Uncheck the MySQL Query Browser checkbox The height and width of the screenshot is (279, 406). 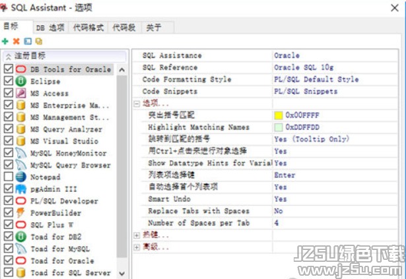tap(9, 165)
